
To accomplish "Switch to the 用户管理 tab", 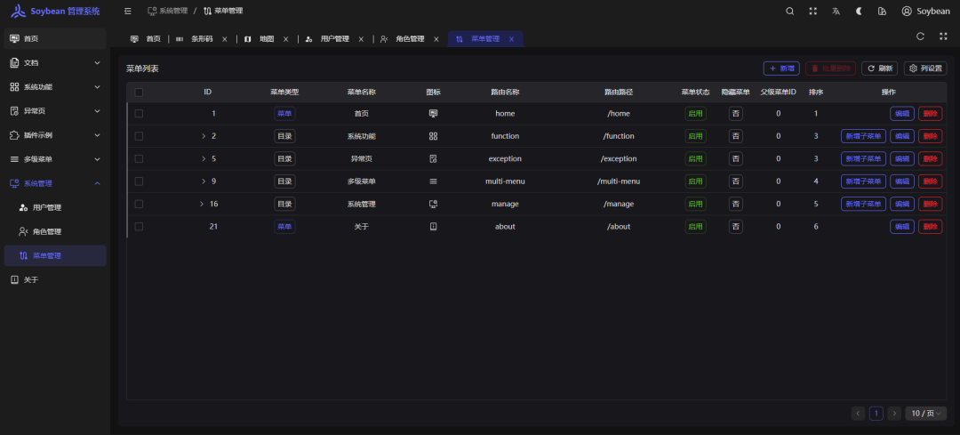I will point(334,39).
